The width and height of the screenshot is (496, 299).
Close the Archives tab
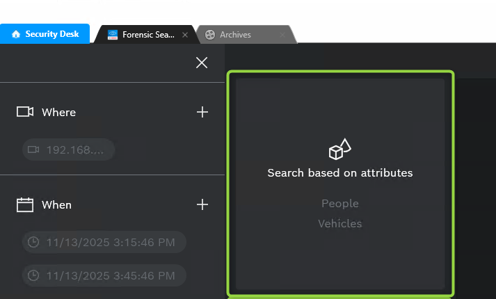pos(282,35)
